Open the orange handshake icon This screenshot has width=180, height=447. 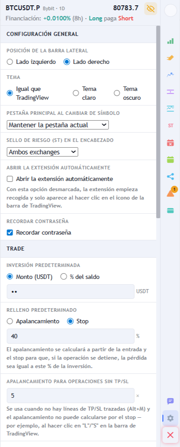[x=170, y=58]
